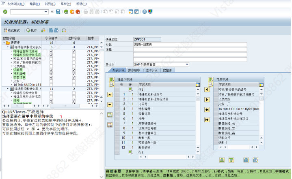Switch to the 排序顺序 tab
The width and height of the screenshot is (292, 179).
[x=134, y=70]
